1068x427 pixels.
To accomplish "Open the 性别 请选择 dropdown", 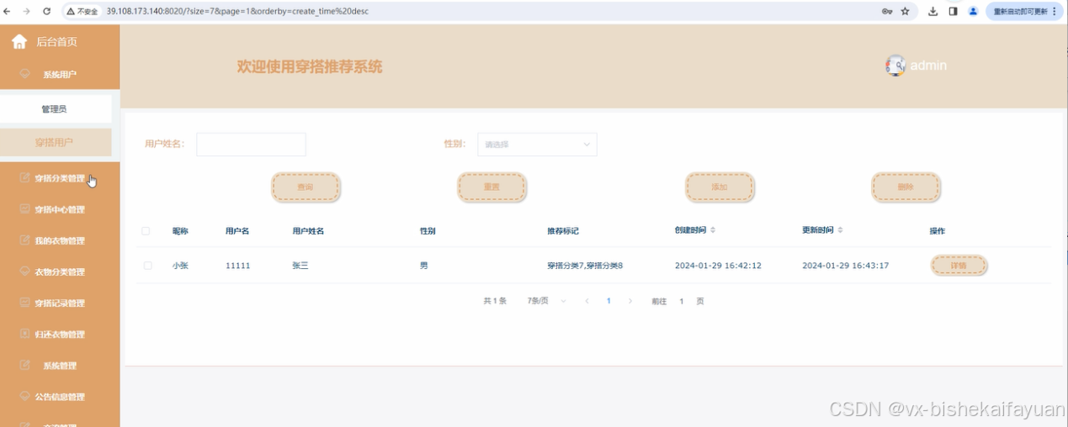I will pyautogui.click(x=537, y=145).
